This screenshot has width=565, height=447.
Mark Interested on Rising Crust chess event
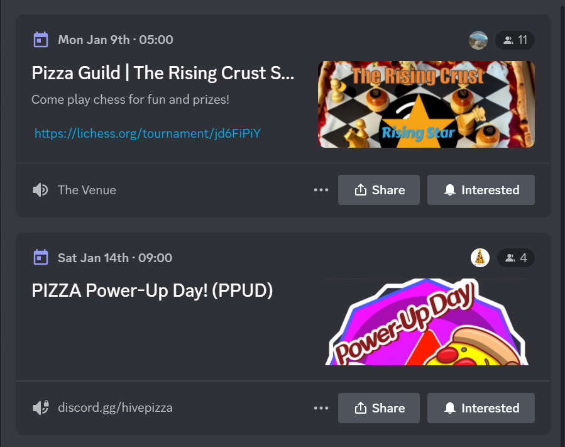pyautogui.click(x=481, y=190)
